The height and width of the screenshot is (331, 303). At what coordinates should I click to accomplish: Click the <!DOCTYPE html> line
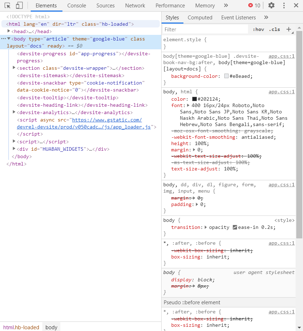(28, 17)
